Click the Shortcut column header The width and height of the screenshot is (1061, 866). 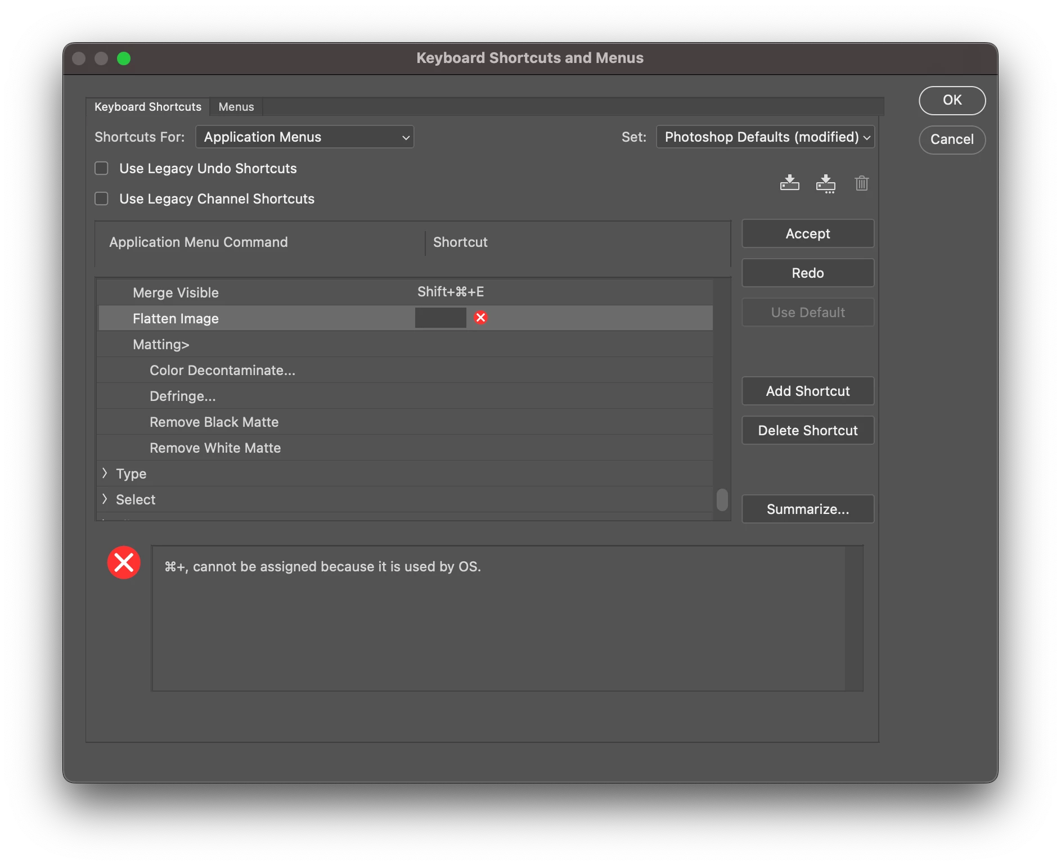(x=460, y=242)
